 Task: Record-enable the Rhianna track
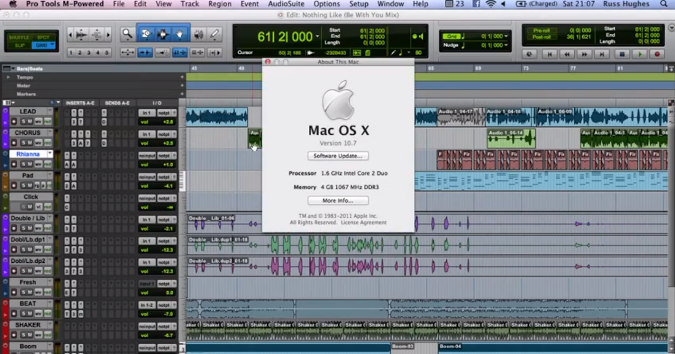(x=15, y=164)
